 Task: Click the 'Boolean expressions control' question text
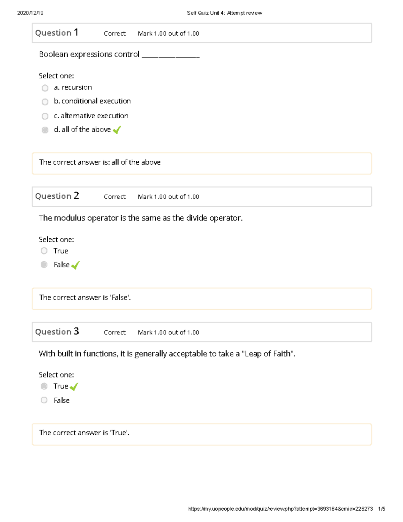pos(89,54)
